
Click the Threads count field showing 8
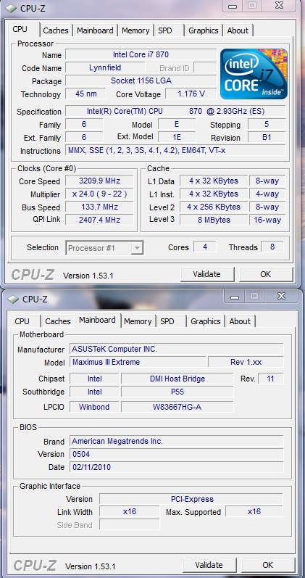point(272,247)
